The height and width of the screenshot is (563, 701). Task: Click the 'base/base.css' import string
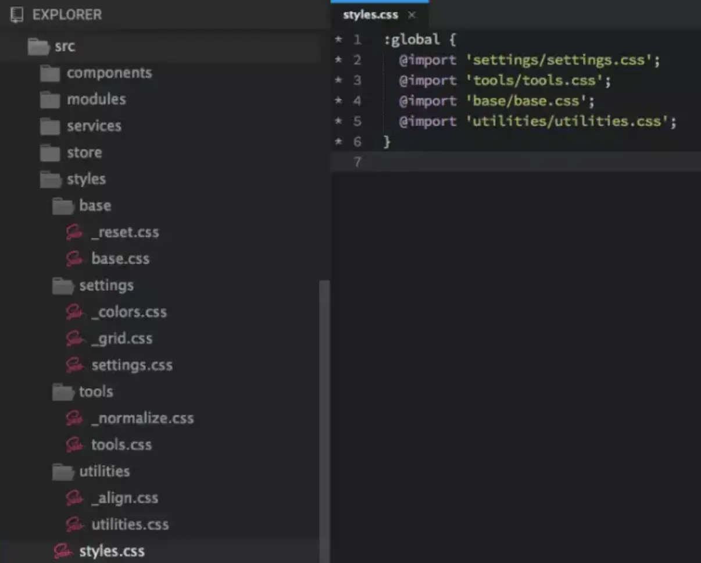point(527,101)
